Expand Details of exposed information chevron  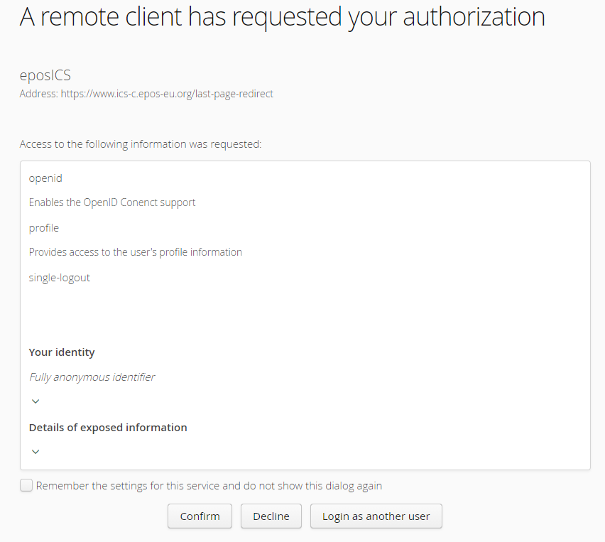click(36, 452)
